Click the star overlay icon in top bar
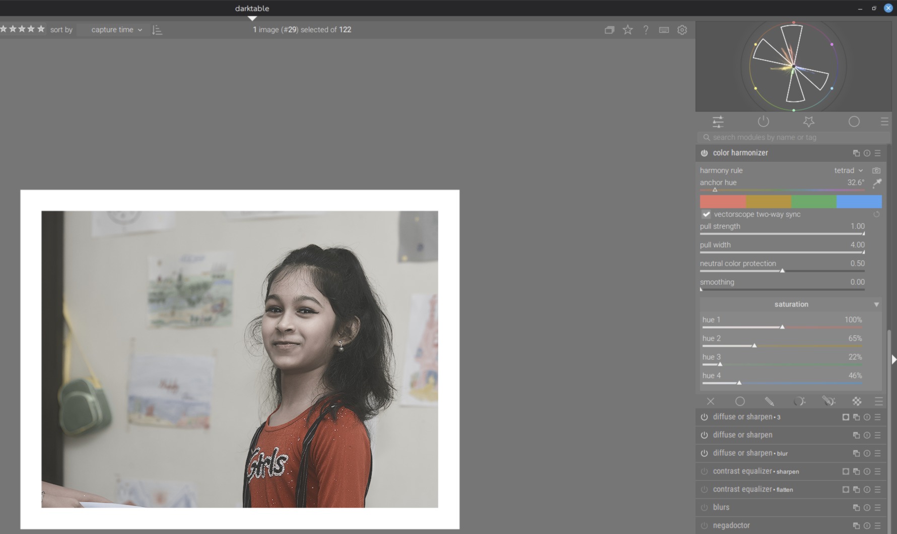Image resolution: width=897 pixels, height=534 pixels. click(x=628, y=30)
